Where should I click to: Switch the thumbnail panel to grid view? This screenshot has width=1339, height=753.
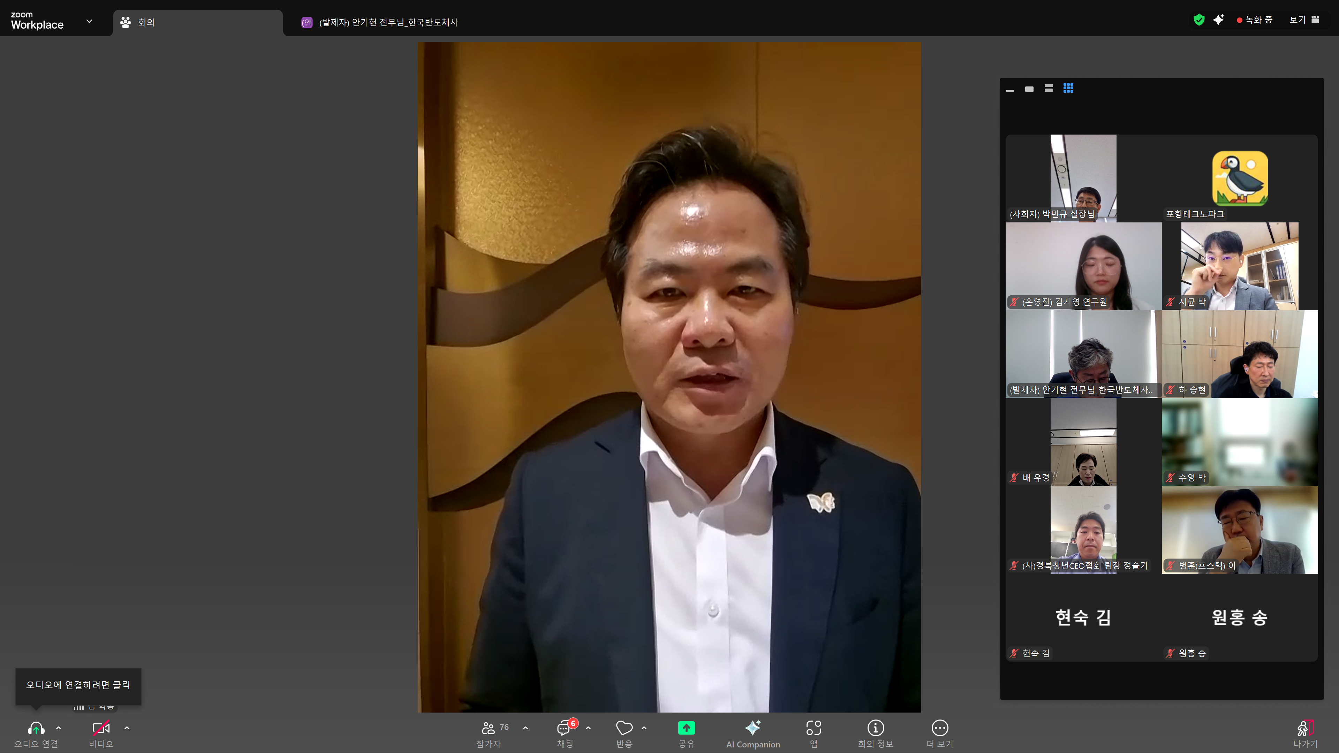1068,88
